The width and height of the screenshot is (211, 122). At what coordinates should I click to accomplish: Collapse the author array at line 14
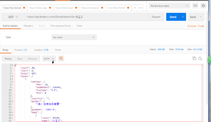point(12,101)
